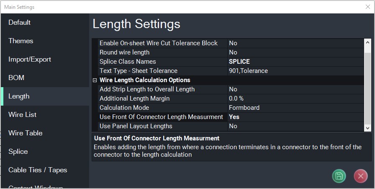Toggle Round wire length value
The height and width of the screenshot is (189, 375).
[295, 52]
